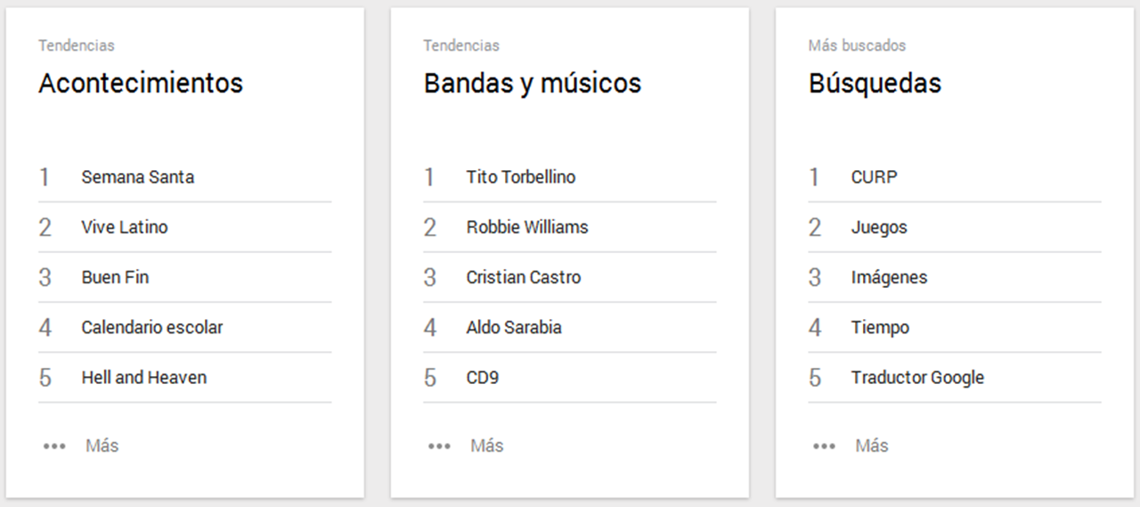Click Robbie Williams entry
The image size is (1140, 507).
526,227
